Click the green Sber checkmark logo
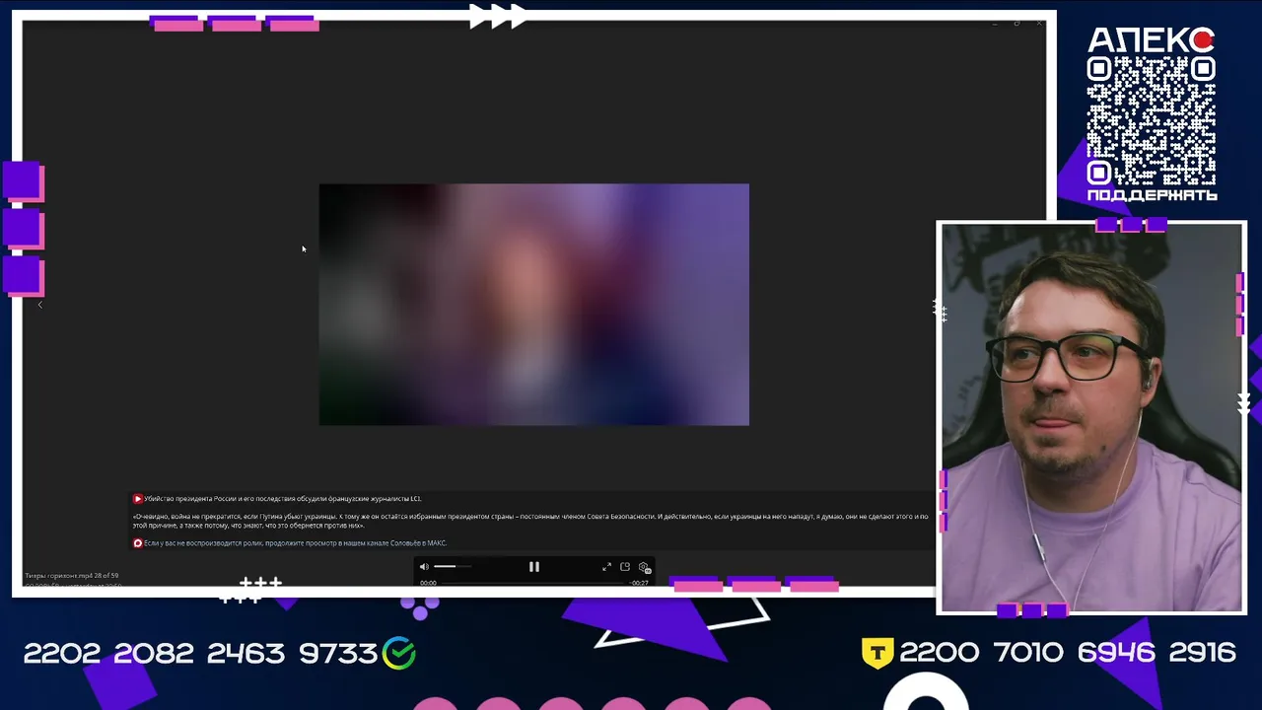 tap(399, 653)
